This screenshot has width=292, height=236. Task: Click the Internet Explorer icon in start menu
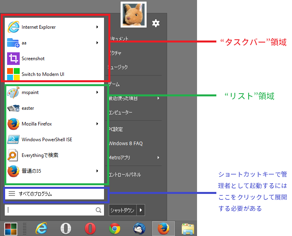(x=13, y=27)
